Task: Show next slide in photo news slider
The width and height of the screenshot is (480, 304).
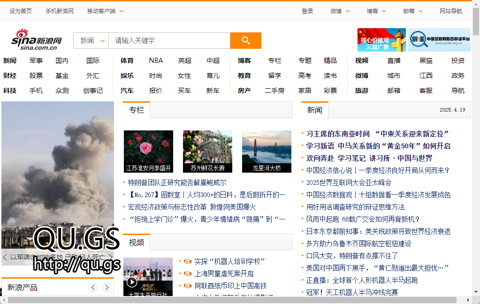Action: [111, 257]
